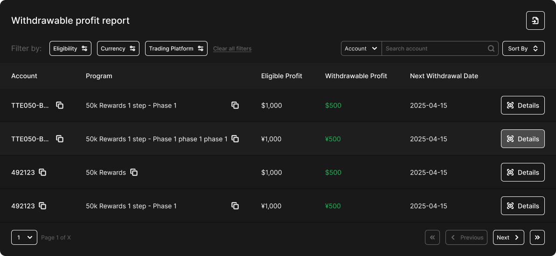This screenshot has width=556, height=256.
Task: Copy account ID in first row
Action: click(60, 105)
